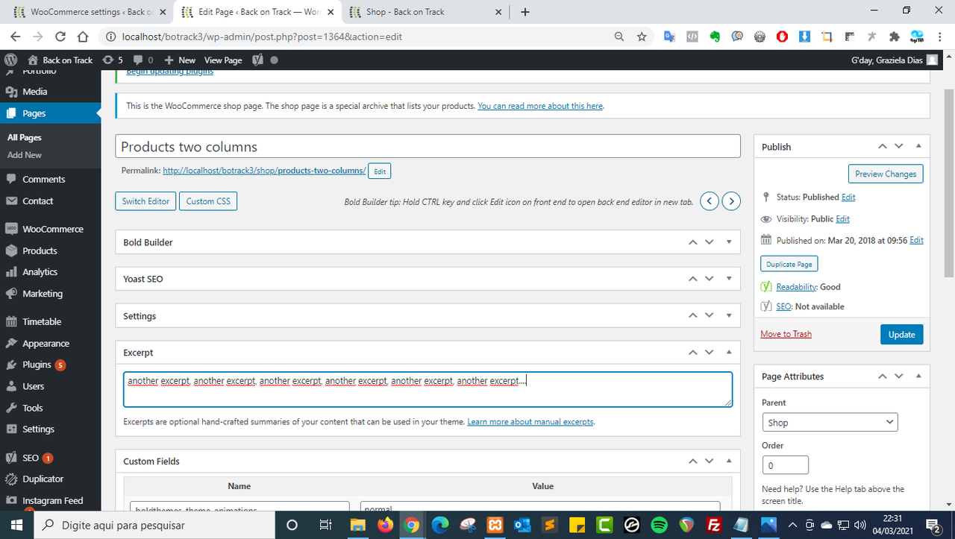Click the Switch Editor button

click(145, 201)
